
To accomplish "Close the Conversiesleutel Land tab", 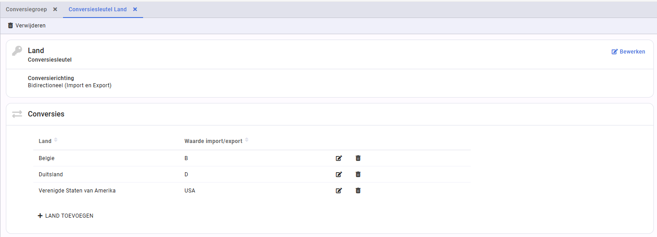I will (x=135, y=9).
